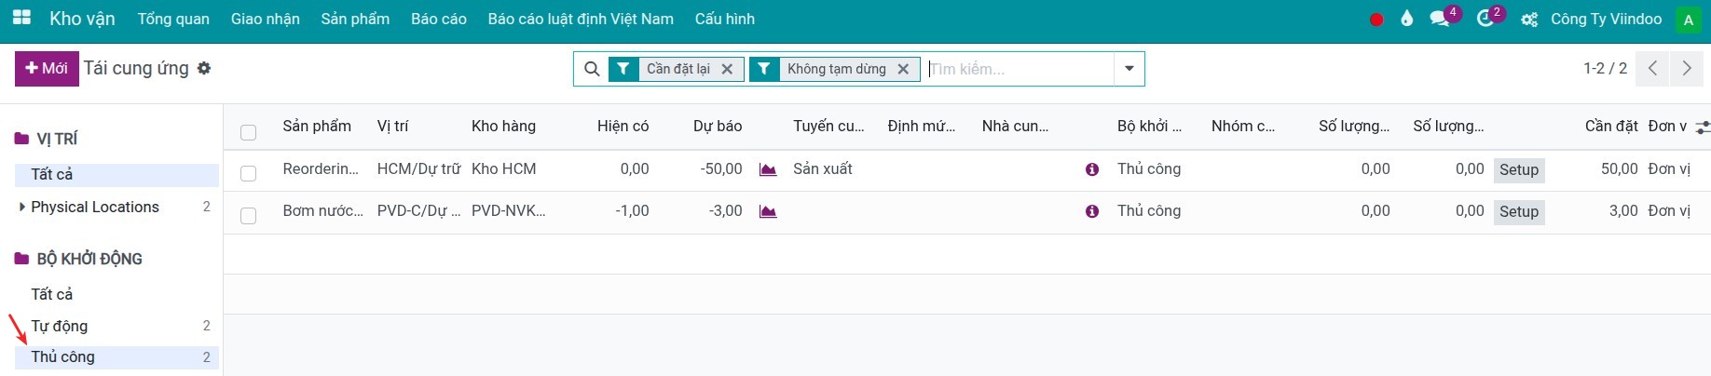Click the 3,00 to-order value
1711x376 pixels.
(1623, 211)
